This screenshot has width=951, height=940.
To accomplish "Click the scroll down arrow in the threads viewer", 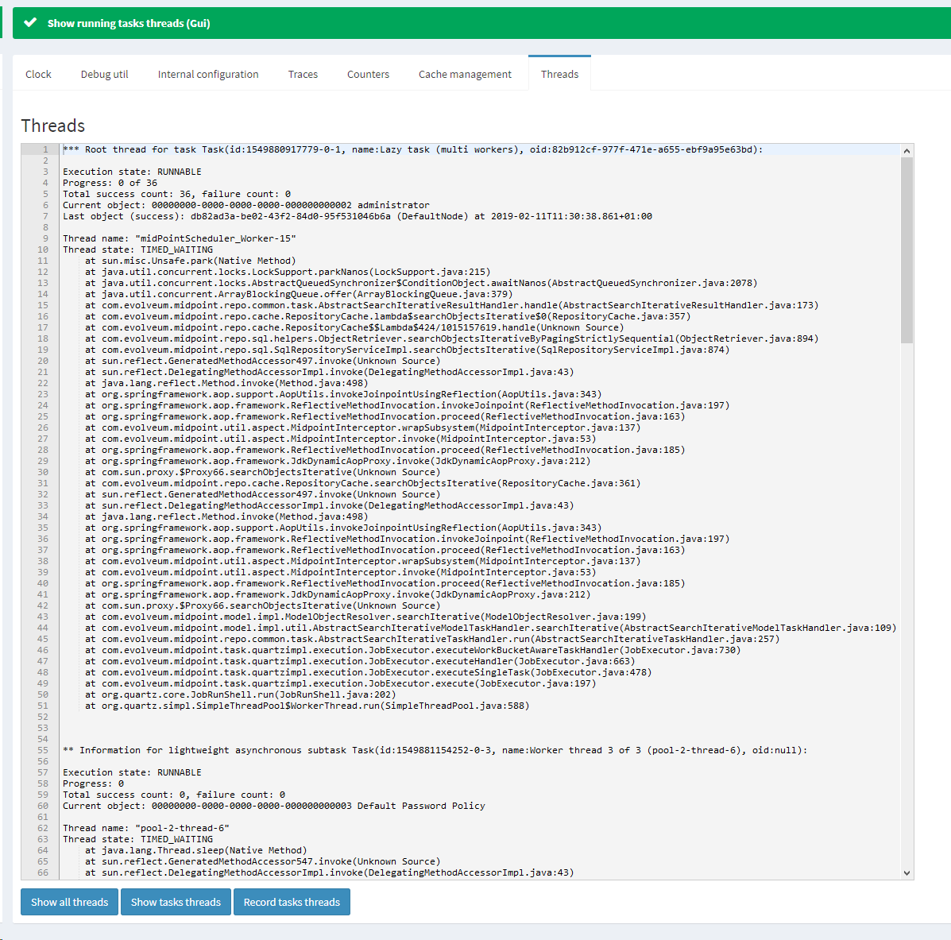I will pos(907,872).
